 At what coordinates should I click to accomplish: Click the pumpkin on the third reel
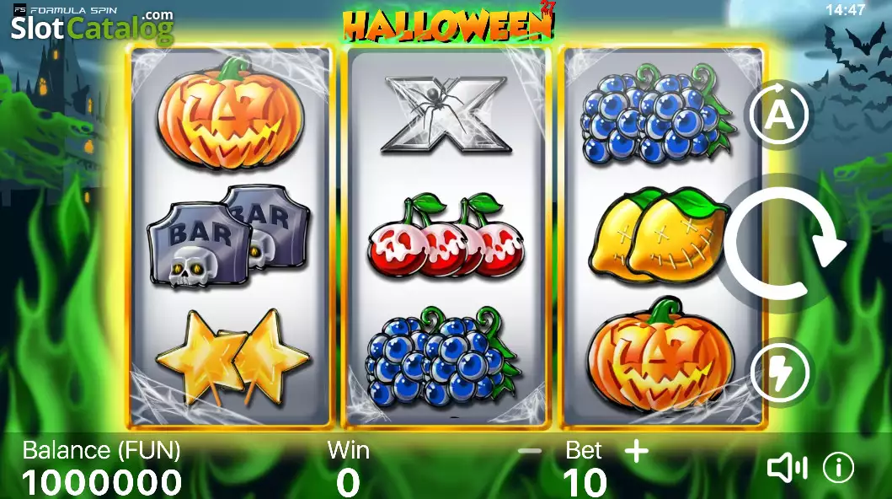pos(660,354)
